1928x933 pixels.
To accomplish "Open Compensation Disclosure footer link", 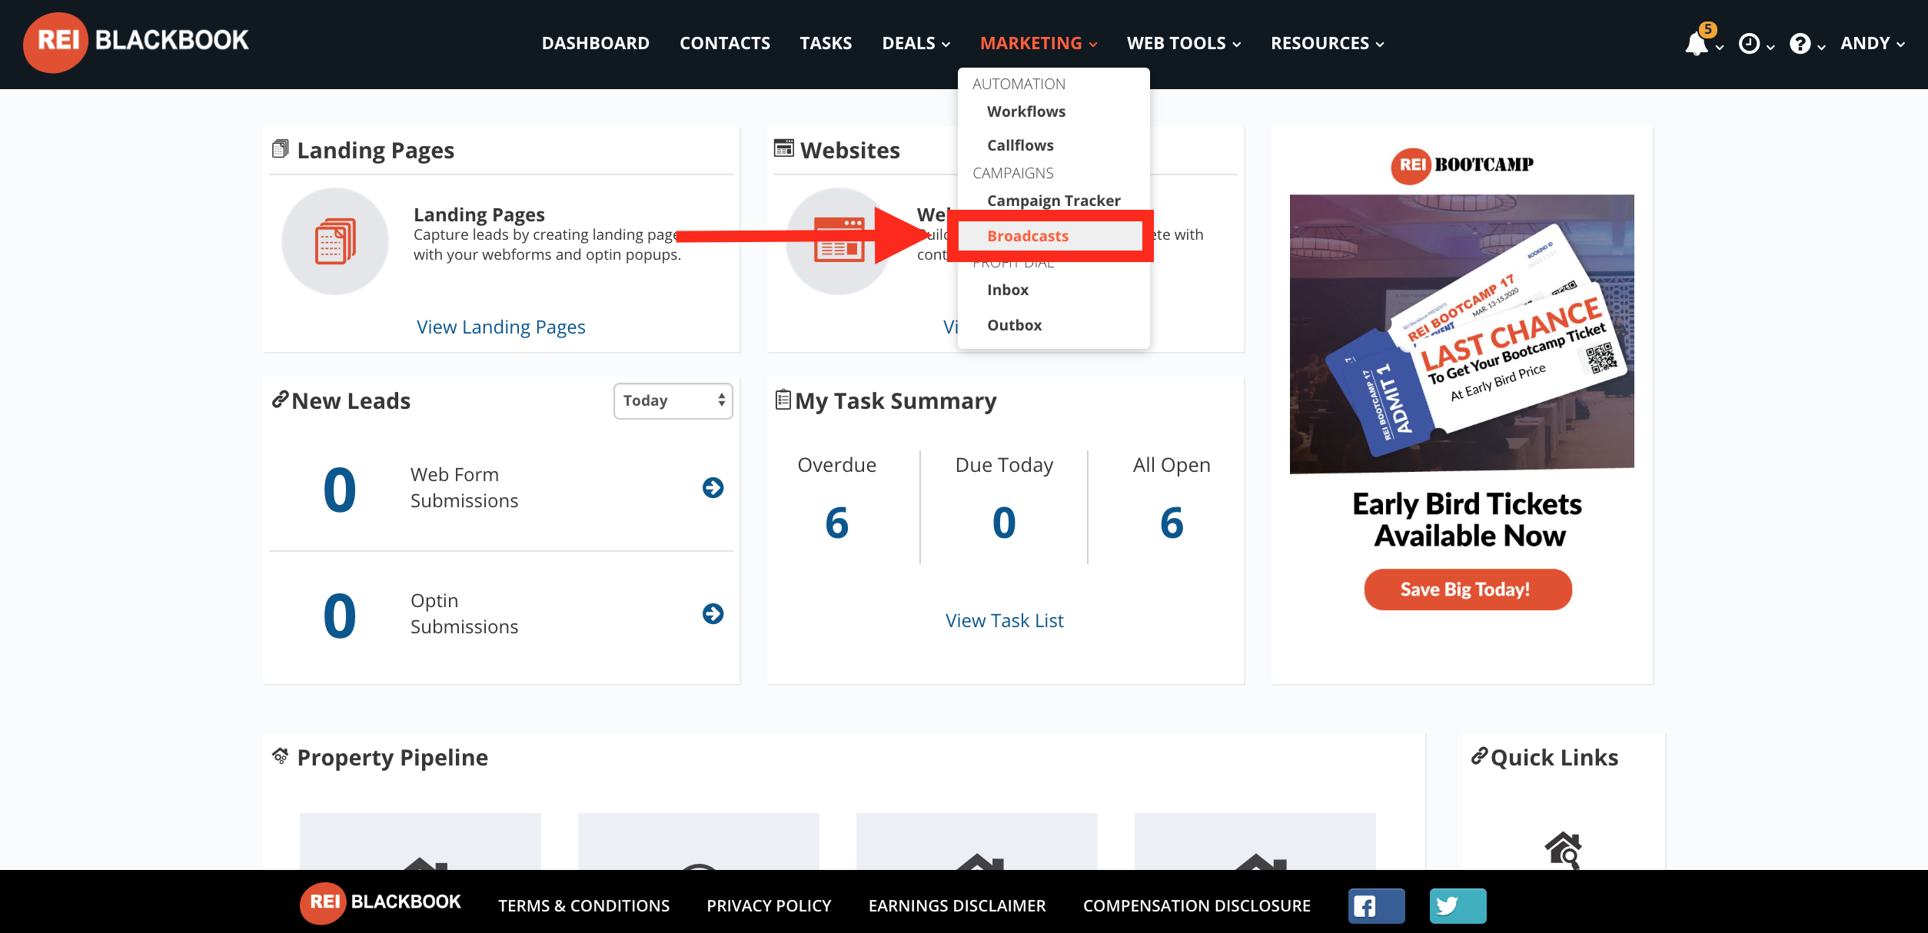I will (x=1197, y=906).
